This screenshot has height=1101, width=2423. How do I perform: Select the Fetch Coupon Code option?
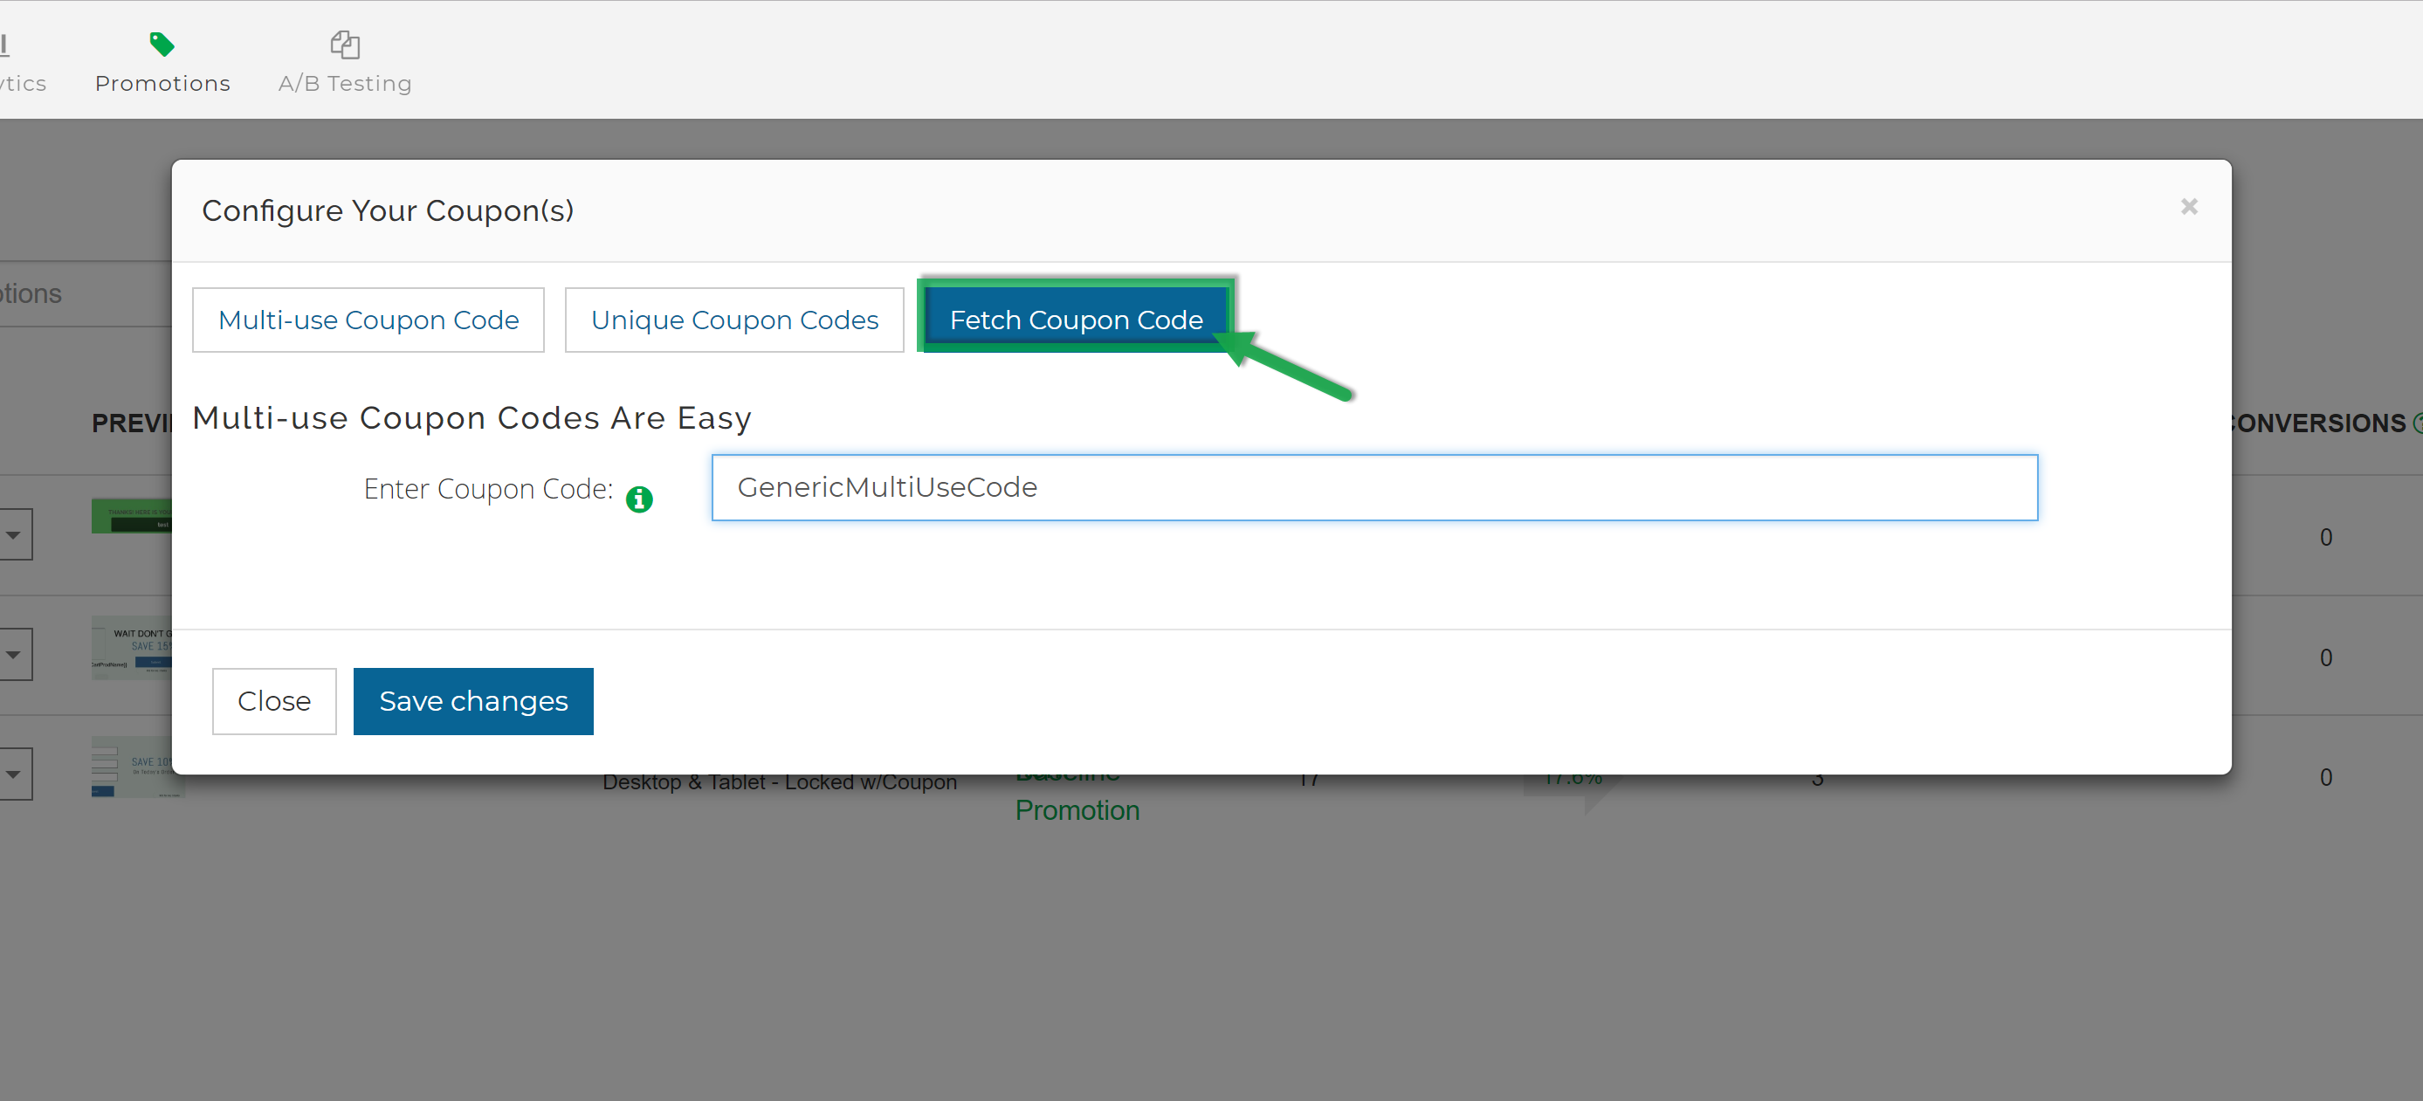tap(1075, 320)
